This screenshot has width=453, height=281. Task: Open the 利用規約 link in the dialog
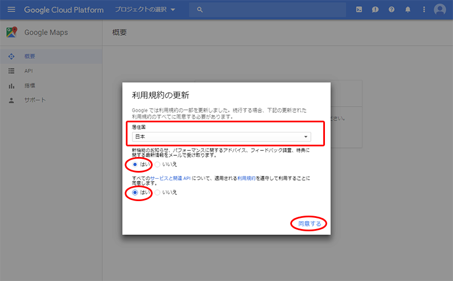[247, 178]
